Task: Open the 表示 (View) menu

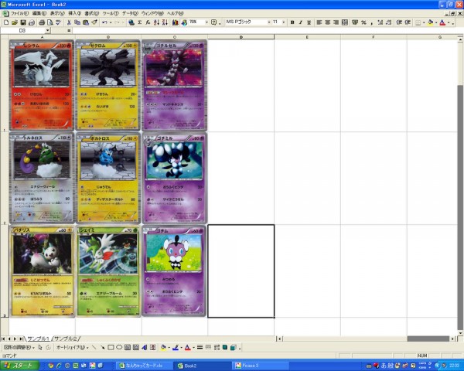Action: coord(57,14)
